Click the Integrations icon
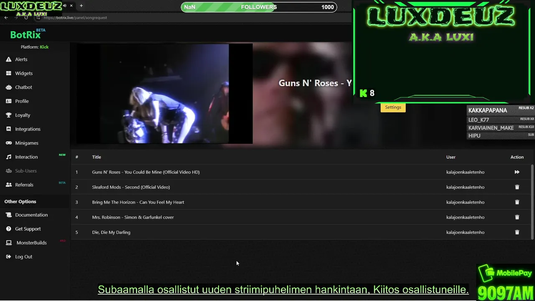This screenshot has width=535, height=301. (8, 129)
